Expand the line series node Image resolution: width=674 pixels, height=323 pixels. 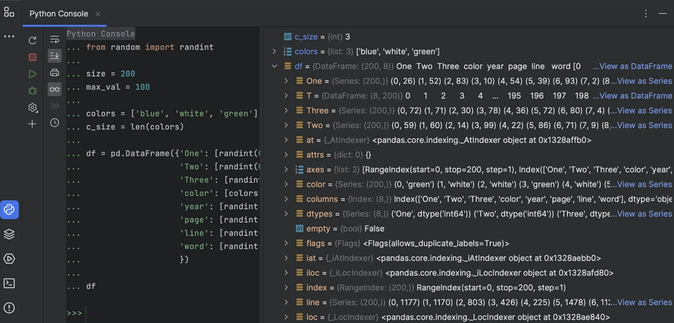click(286, 302)
